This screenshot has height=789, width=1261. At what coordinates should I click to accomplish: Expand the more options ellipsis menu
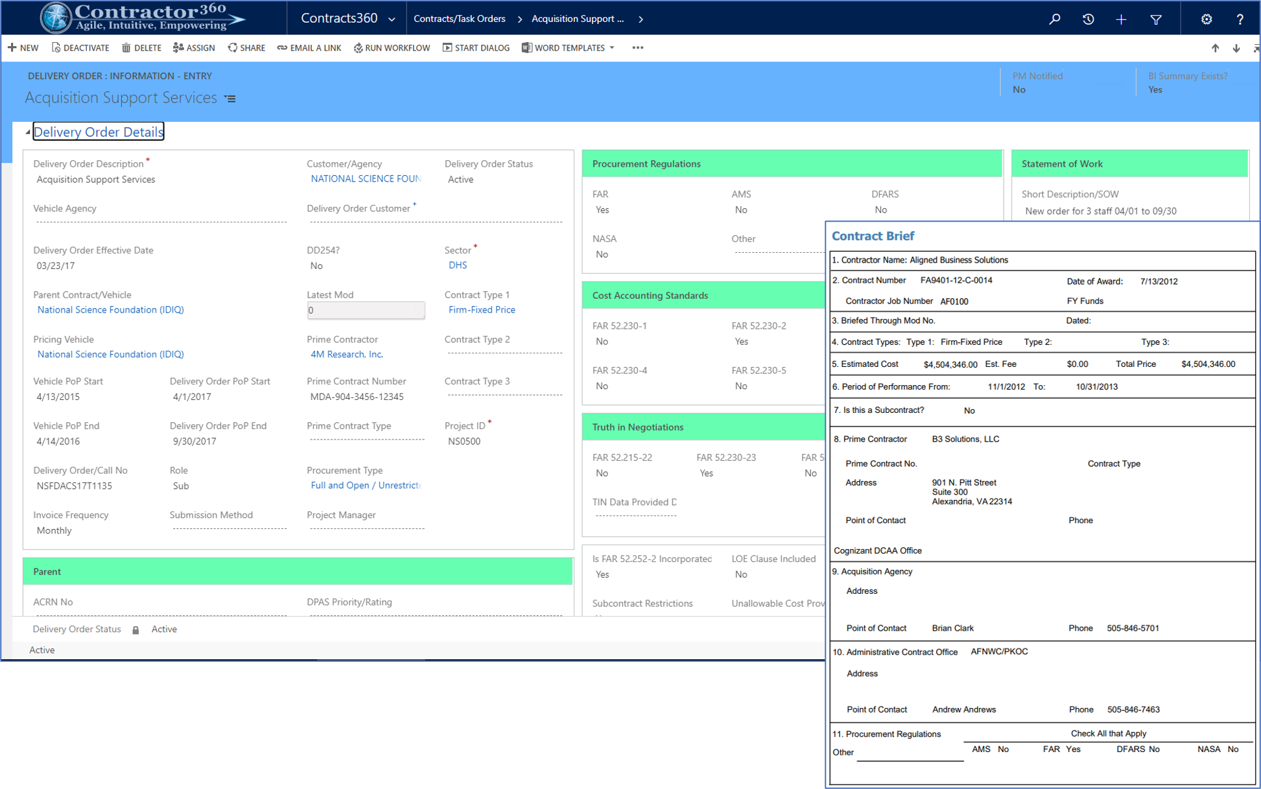tap(637, 47)
